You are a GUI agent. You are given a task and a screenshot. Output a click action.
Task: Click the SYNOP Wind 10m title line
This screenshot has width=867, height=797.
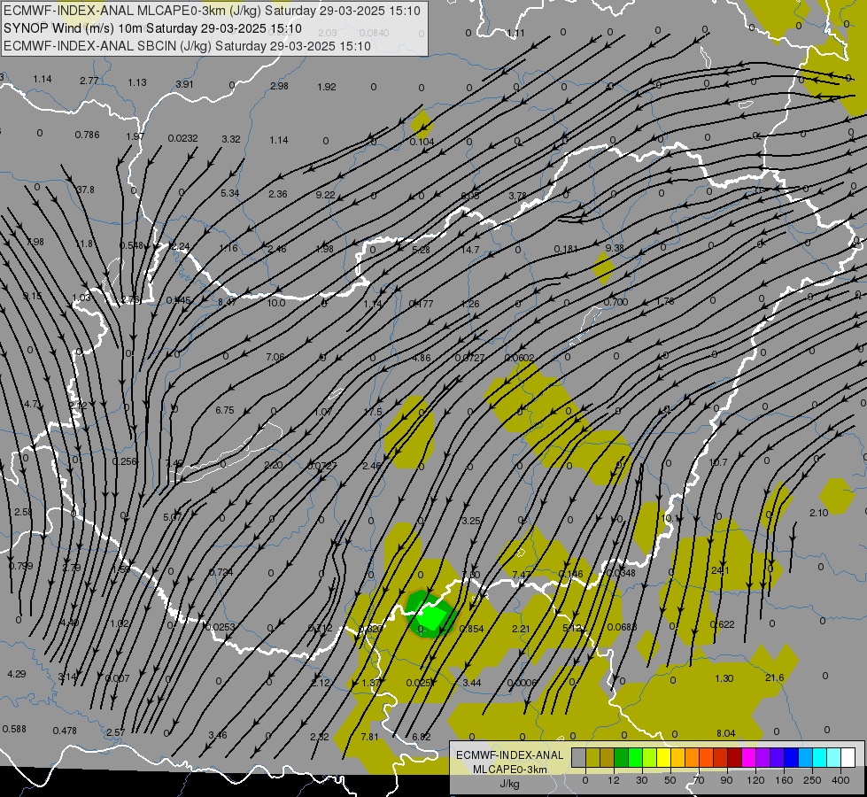point(152,28)
